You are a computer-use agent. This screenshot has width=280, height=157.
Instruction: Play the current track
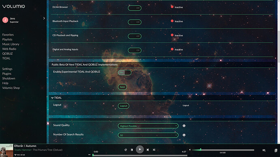(x=140, y=149)
